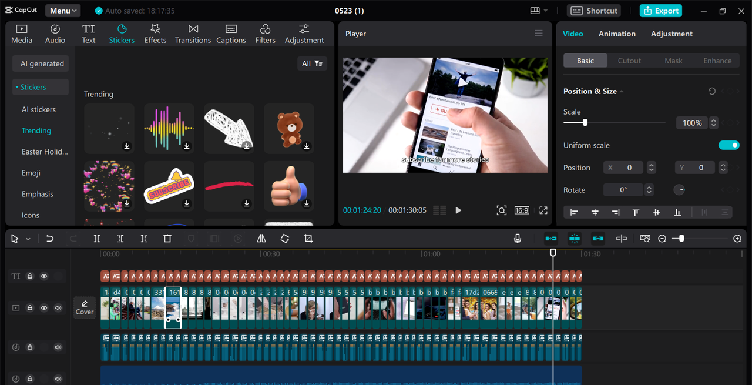Click Position X value stepper
This screenshot has height=385, width=752.
coord(651,168)
